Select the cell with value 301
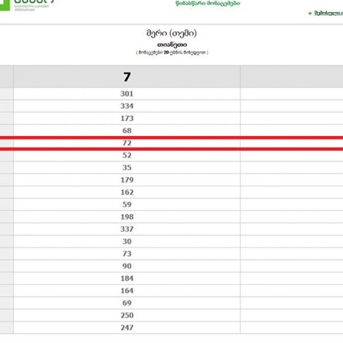This screenshot has height=343, width=343. click(x=127, y=94)
